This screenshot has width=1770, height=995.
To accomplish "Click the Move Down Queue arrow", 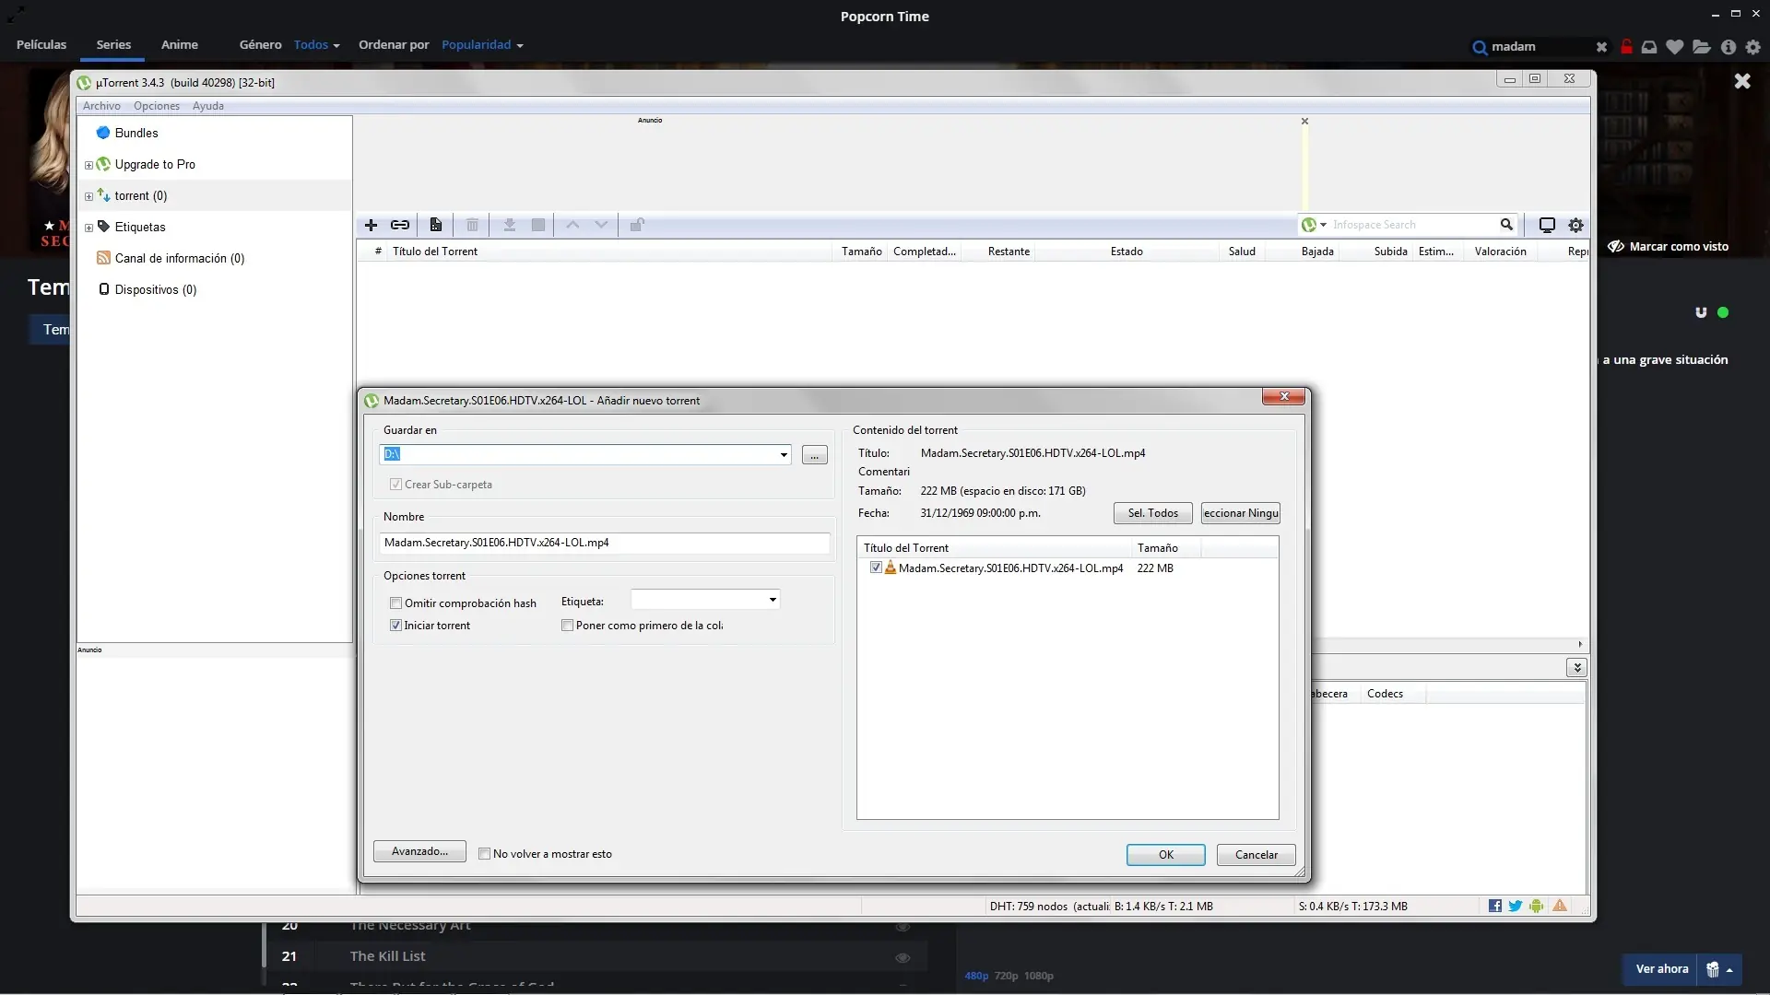I will [601, 225].
